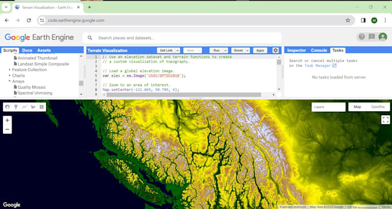Open the Reset dropdown arrow
The image size is (392, 209).
pyautogui.click(x=247, y=51)
